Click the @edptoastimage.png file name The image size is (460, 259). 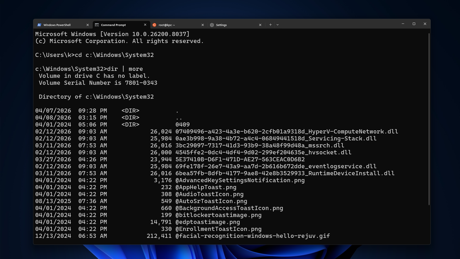click(208, 222)
